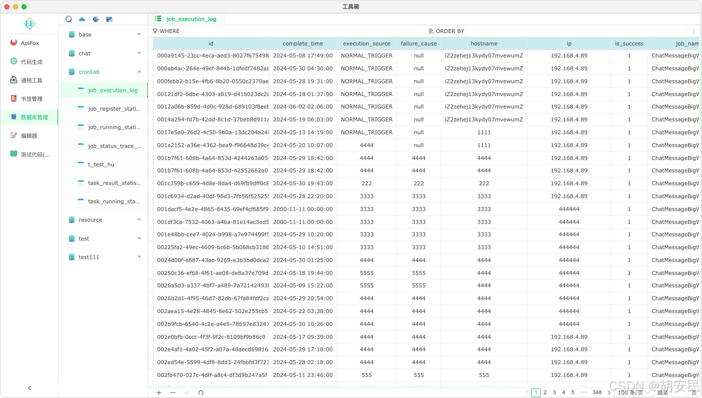
Task: Click the complete_time column header
Action: [x=303, y=44]
